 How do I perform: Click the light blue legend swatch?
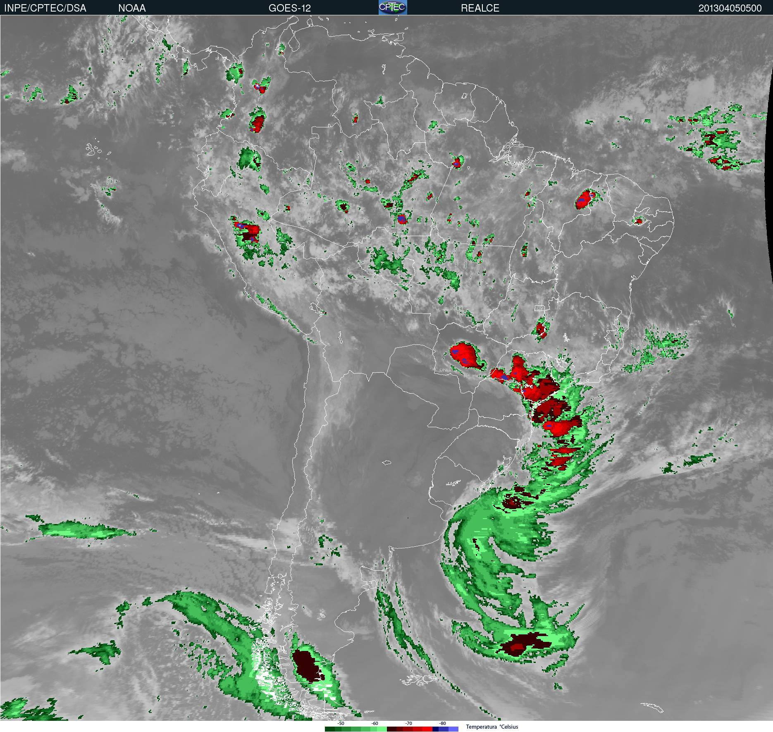(453, 729)
